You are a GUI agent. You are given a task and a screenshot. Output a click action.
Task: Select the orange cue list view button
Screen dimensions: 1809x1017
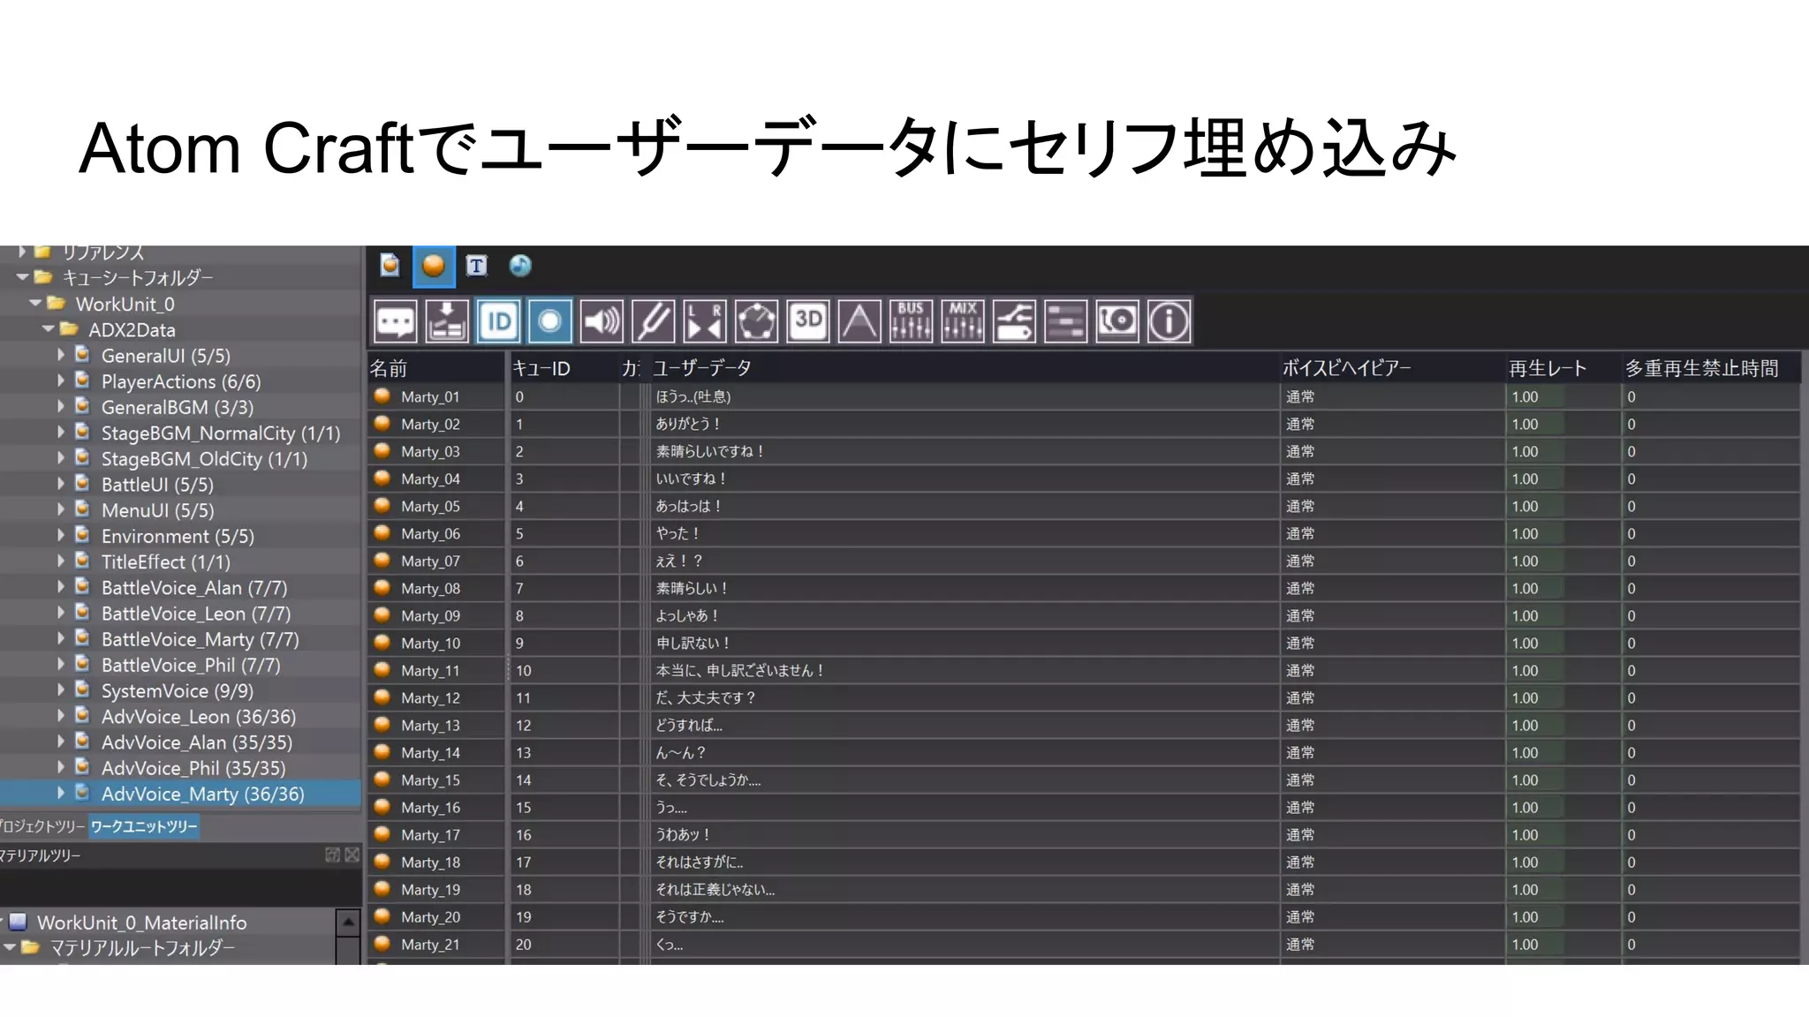[x=434, y=266]
